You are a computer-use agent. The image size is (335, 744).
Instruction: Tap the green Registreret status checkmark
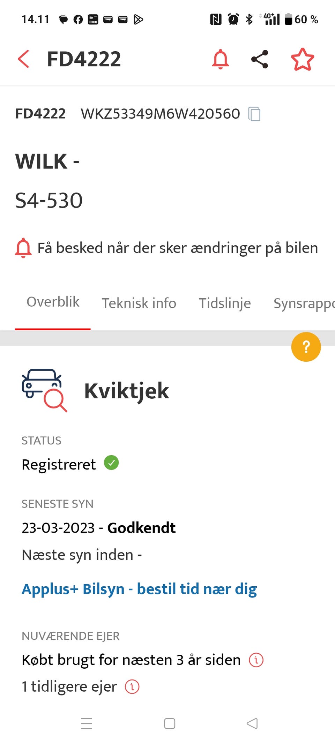click(x=111, y=463)
